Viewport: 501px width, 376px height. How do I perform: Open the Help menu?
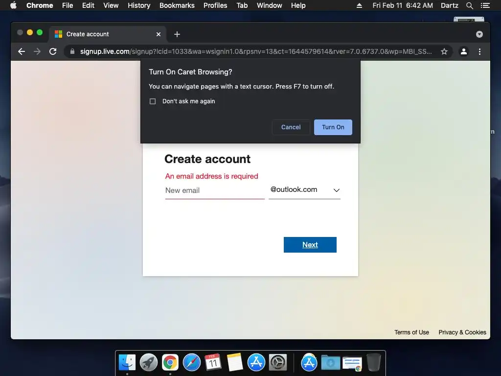click(298, 5)
